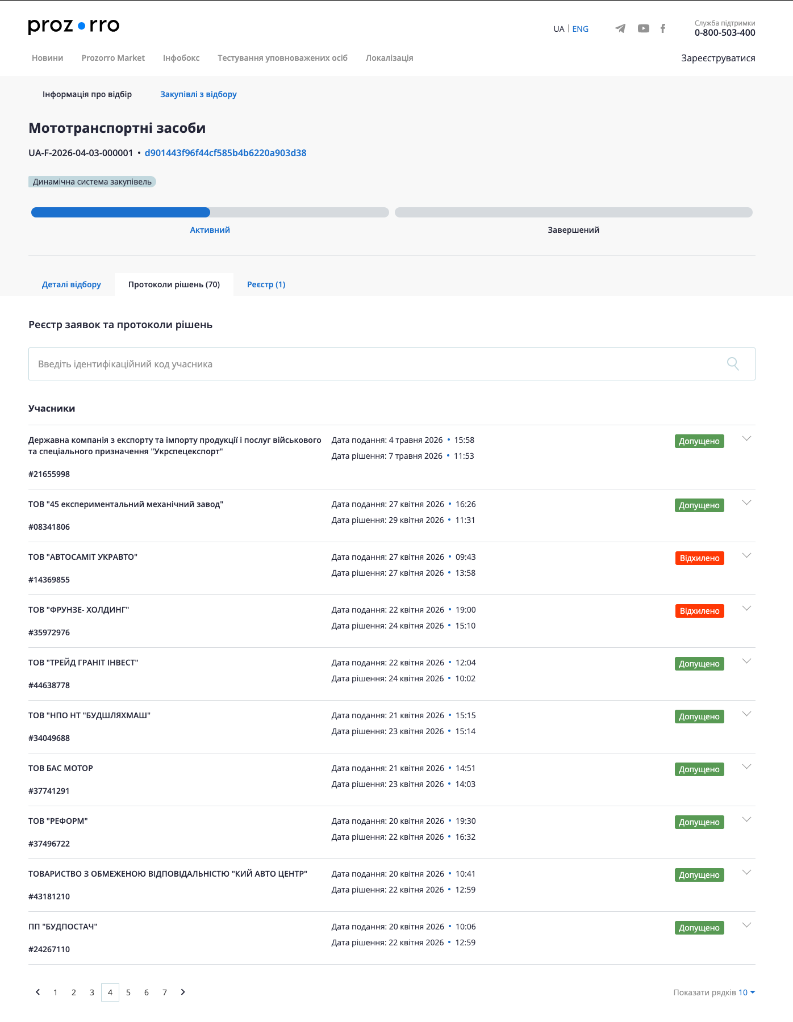The image size is (793, 1022).
Task: Expand the ПП БУДПОСТАЧ row
Action: click(747, 925)
